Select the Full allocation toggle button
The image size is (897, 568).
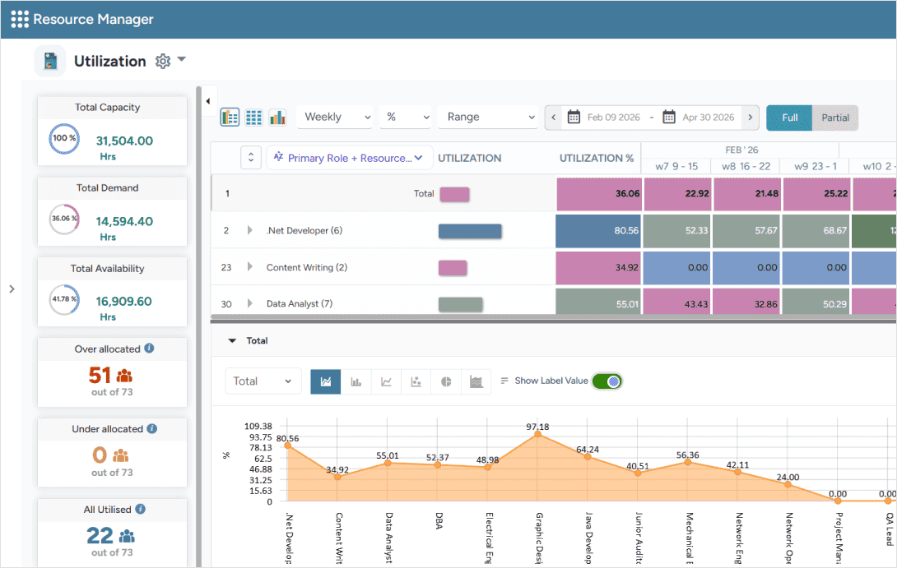pos(788,118)
